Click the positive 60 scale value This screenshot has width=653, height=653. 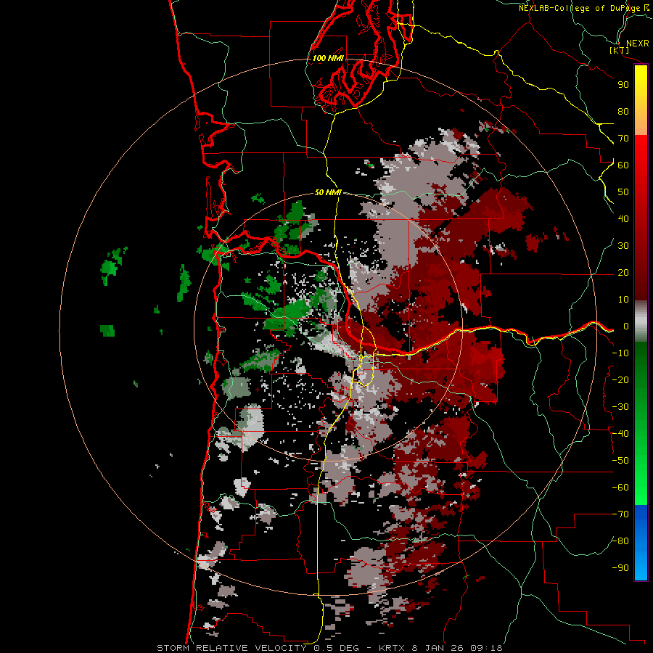point(623,165)
